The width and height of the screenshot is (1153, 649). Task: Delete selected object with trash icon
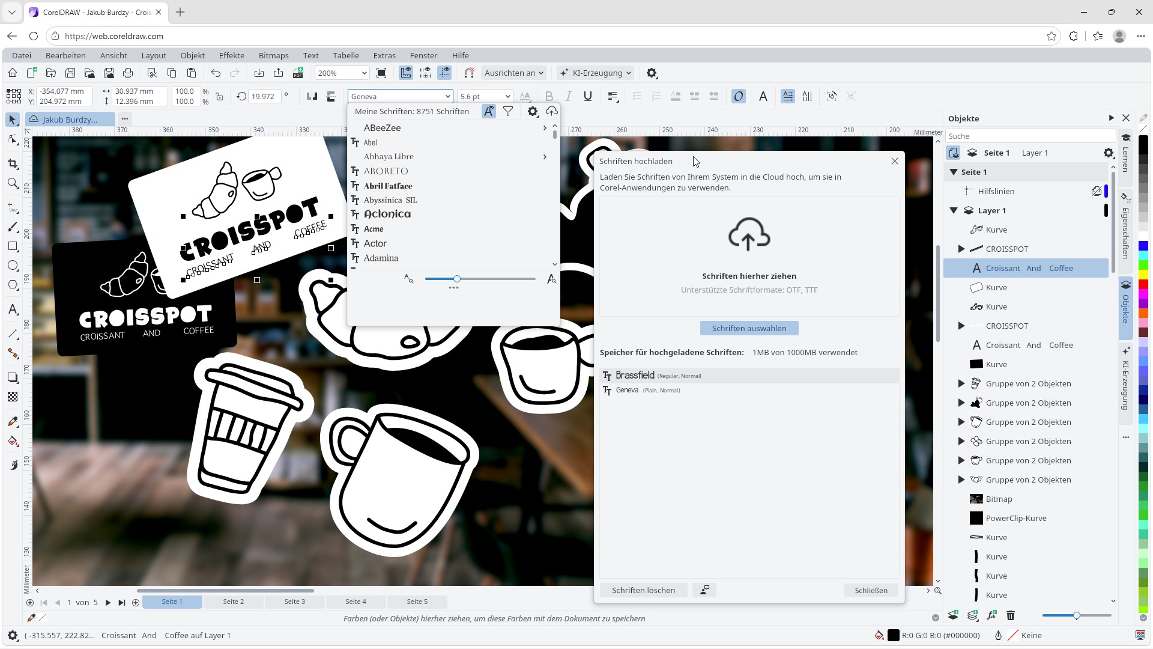[x=1011, y=615]
